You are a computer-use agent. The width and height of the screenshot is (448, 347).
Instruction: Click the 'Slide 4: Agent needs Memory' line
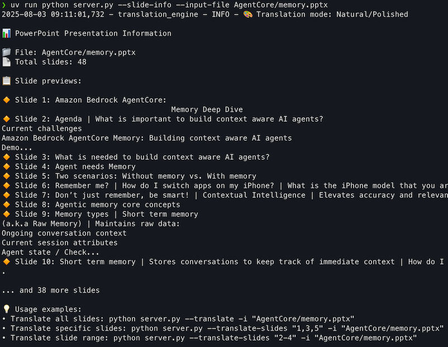point(75,167)
